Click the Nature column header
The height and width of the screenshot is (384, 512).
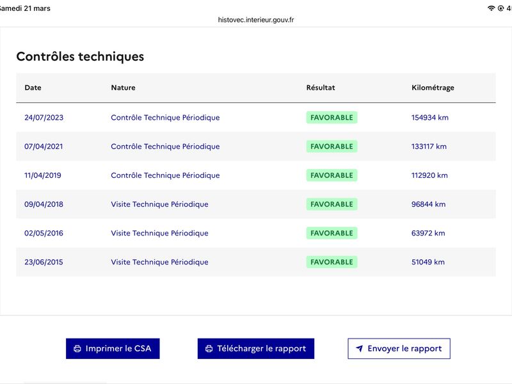tap(123, 88)
